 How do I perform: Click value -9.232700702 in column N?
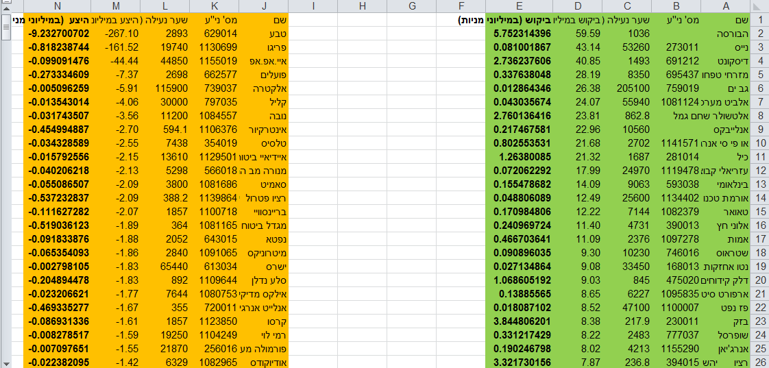pos(57,34)
